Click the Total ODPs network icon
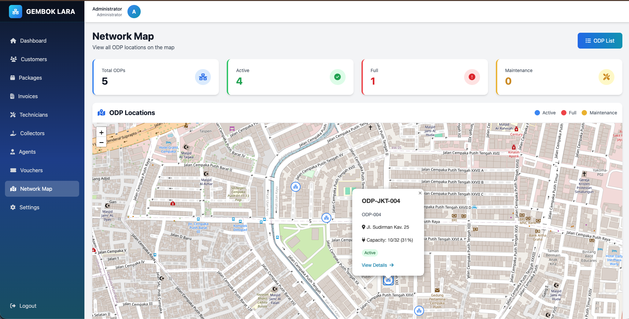Image resolution: width=629 pixels, height=319 pixels. pyautogui.click(x=203, y=77)
